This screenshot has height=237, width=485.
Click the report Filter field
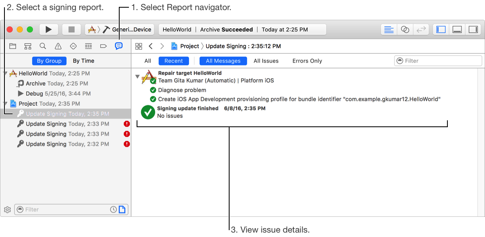click(438, 61)
